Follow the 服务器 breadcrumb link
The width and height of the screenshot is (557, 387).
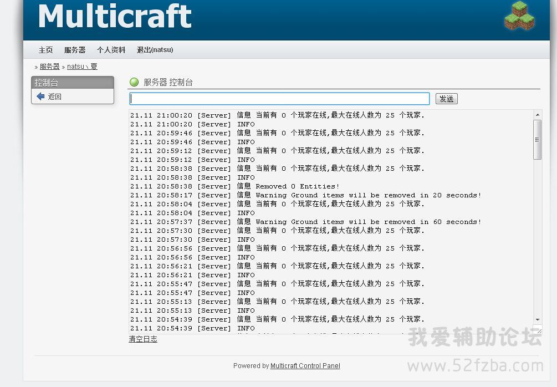[49, 67]
